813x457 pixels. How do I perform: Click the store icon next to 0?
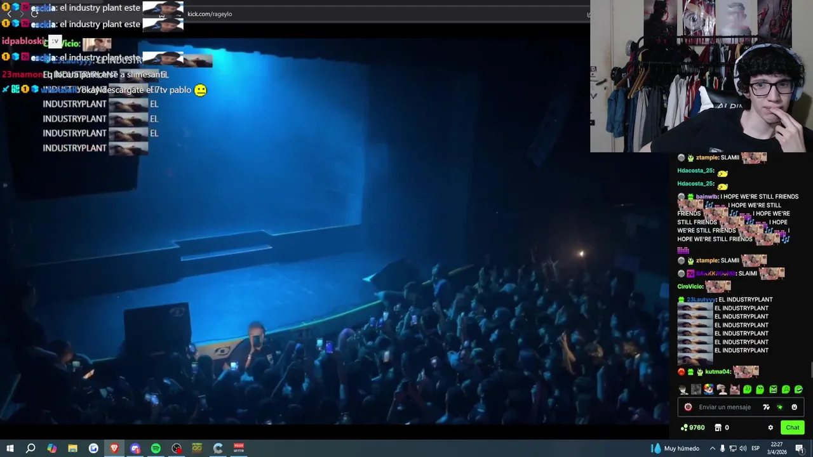[x=718, y=428]
